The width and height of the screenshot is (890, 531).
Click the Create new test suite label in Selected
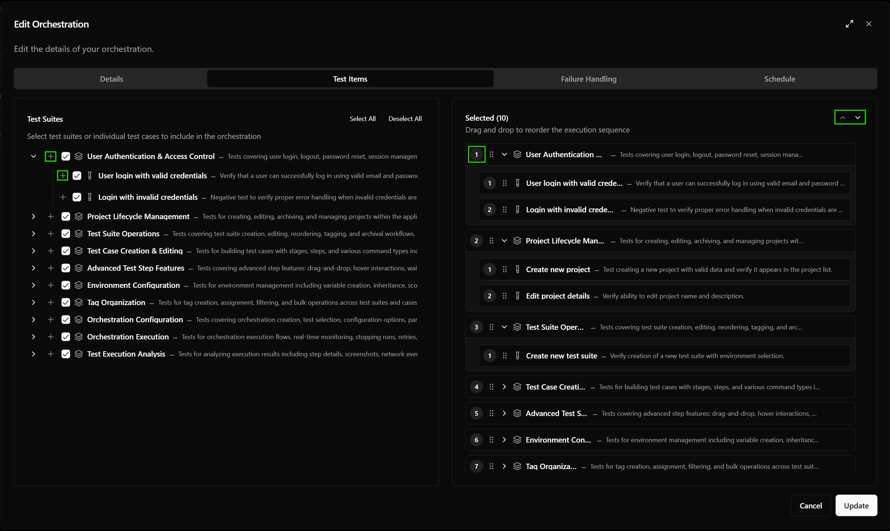coord(561,356)
